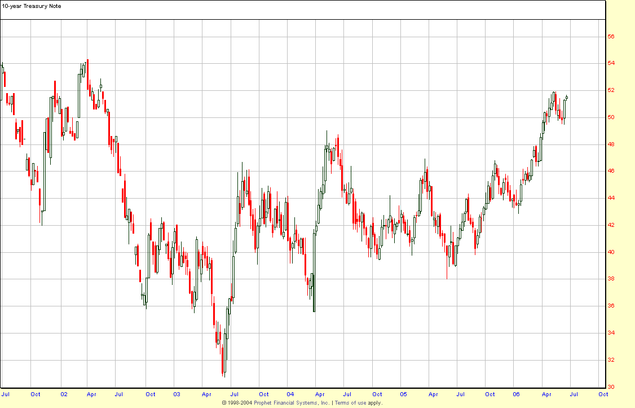Select the 50 price axis label

(611, 117)
